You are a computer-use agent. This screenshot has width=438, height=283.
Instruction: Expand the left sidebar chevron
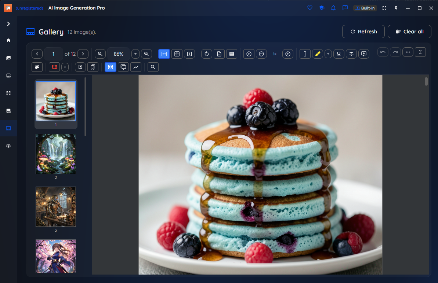tap(8, 24)
